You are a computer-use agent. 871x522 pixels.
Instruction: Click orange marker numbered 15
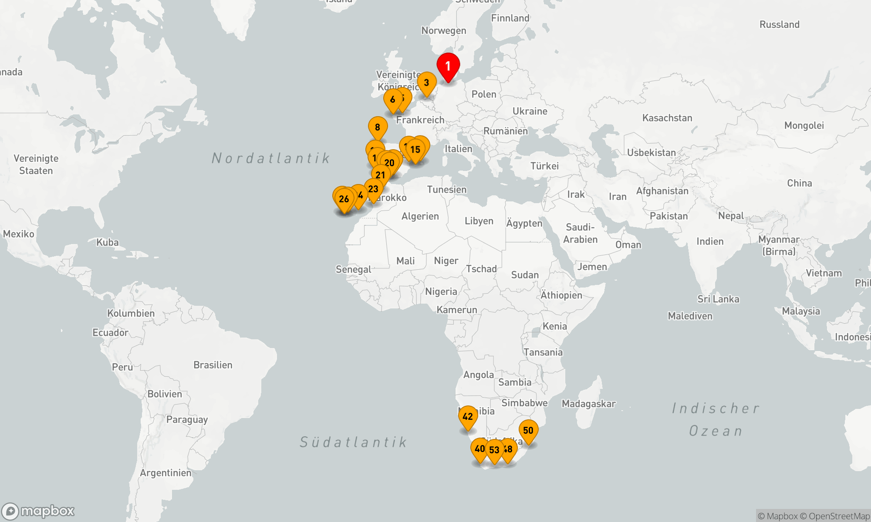click(415, 150)
